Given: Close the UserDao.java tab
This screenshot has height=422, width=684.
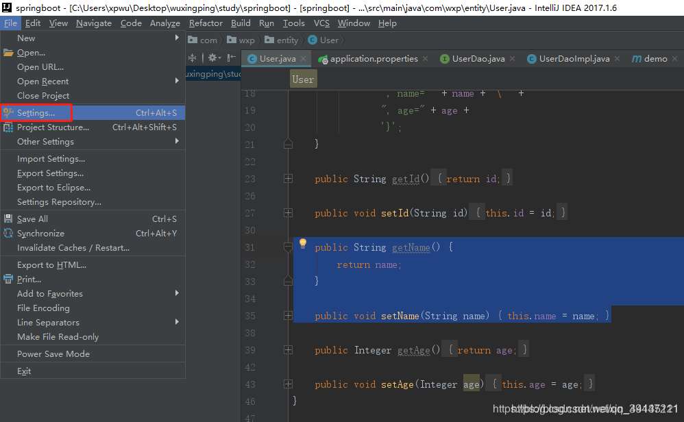Looking at the screenshot, I should pos(512,58).
